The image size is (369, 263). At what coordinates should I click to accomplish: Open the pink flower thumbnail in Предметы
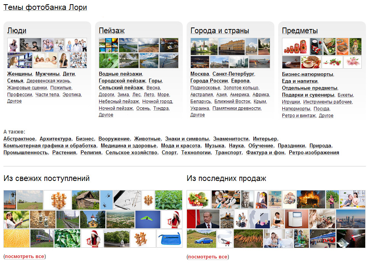pyautogui.click(x=353, y=62)
